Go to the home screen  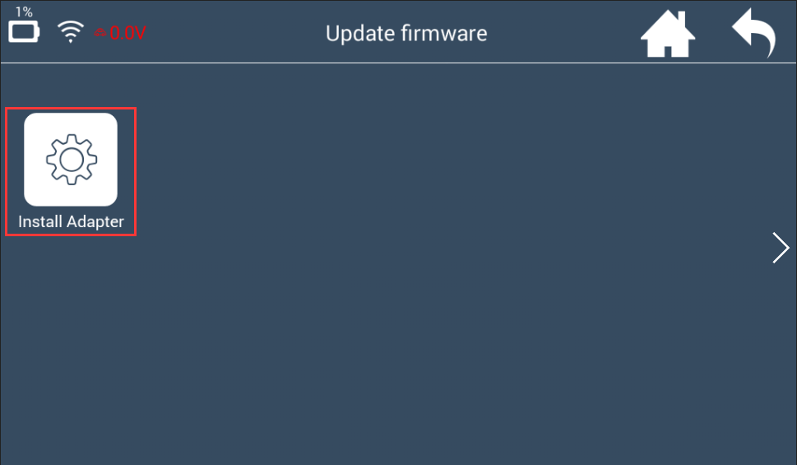pyautogui.click(x=667, y=34)
